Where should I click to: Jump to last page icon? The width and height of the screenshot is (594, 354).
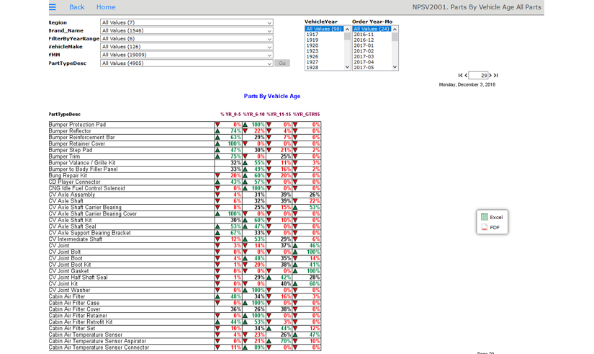(x=495, y=76)
